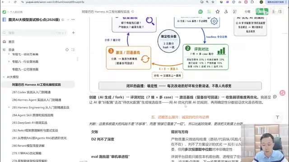This screenshot has height=162, width=289.
Task: Click the browser zoom magnifier icon
Action: [207, 2]
